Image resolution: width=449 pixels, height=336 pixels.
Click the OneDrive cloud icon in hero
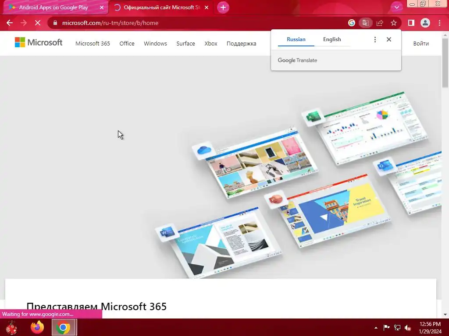click(204, 150)
